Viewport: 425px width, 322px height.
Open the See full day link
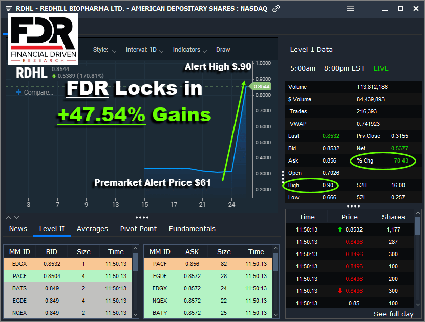(394, 314)
